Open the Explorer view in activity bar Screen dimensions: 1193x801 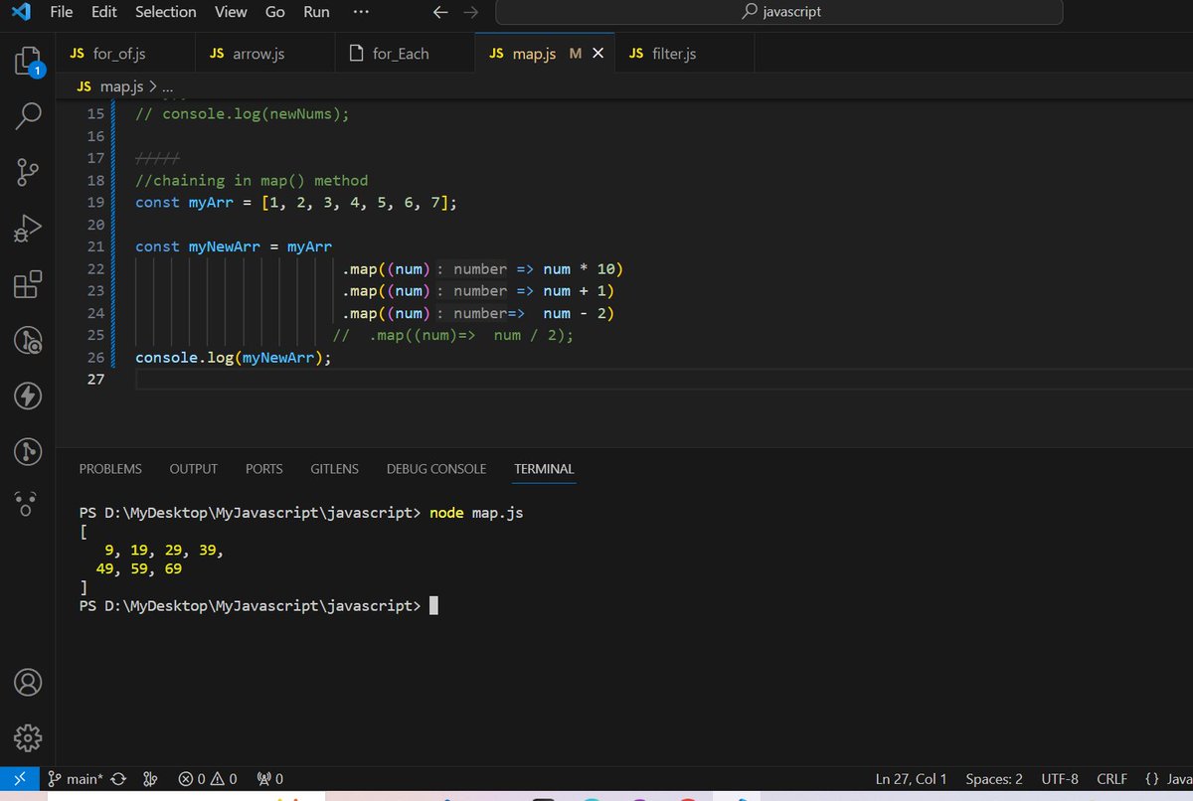(x=28, y=62)
